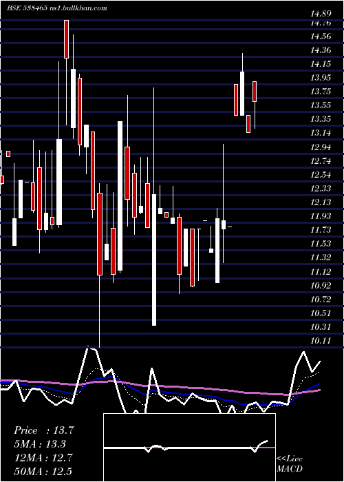Click the 10.72 price axis label
The image size is (344, 482).
pyautogui.click(x=321, y=299)
